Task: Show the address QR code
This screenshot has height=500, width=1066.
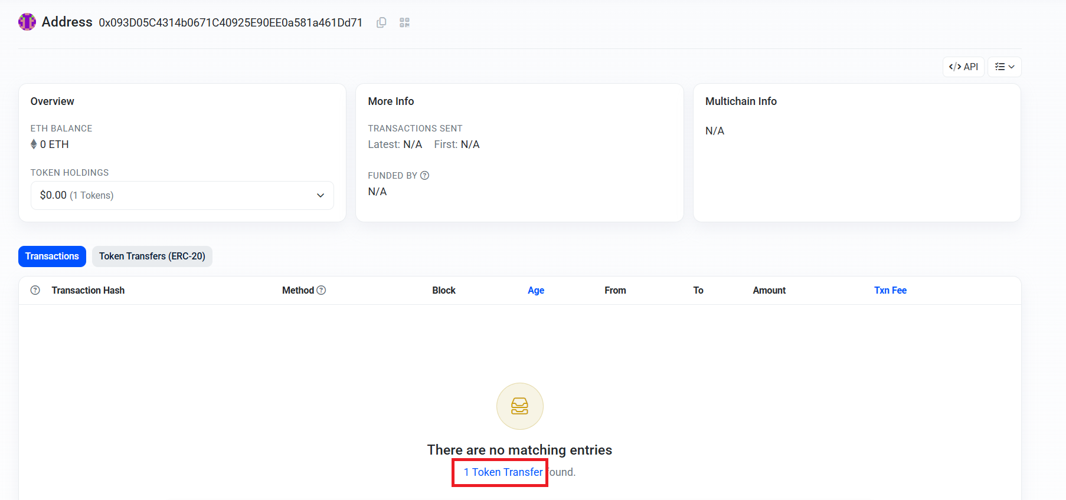Action: (x=404, y=22)
